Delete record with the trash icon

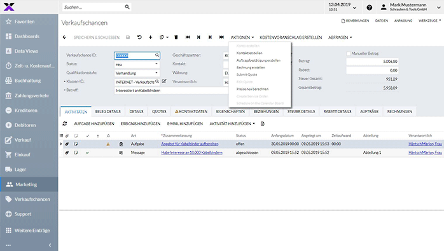176,37
